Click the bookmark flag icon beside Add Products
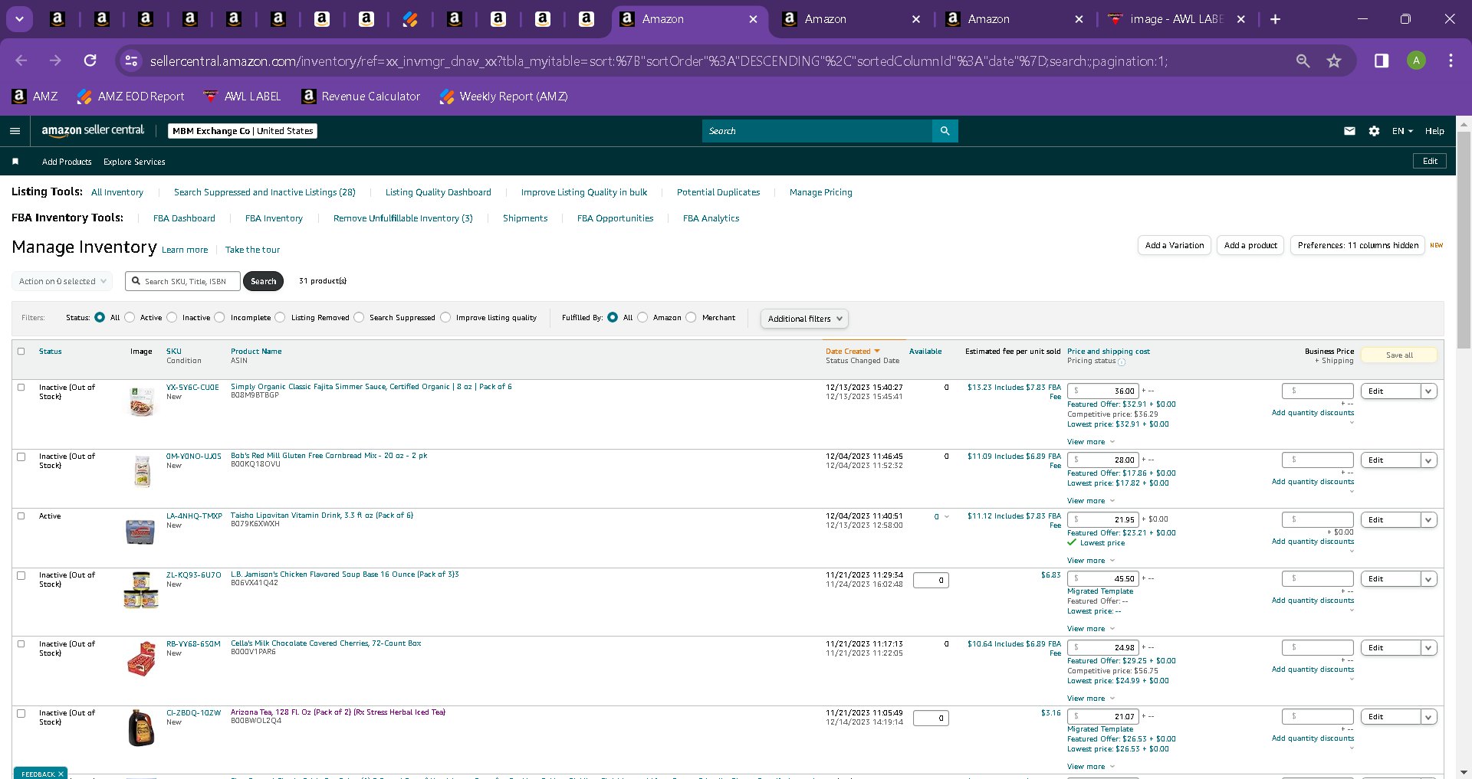Screen dimensions: 1472x779 (x=15, y=162)
